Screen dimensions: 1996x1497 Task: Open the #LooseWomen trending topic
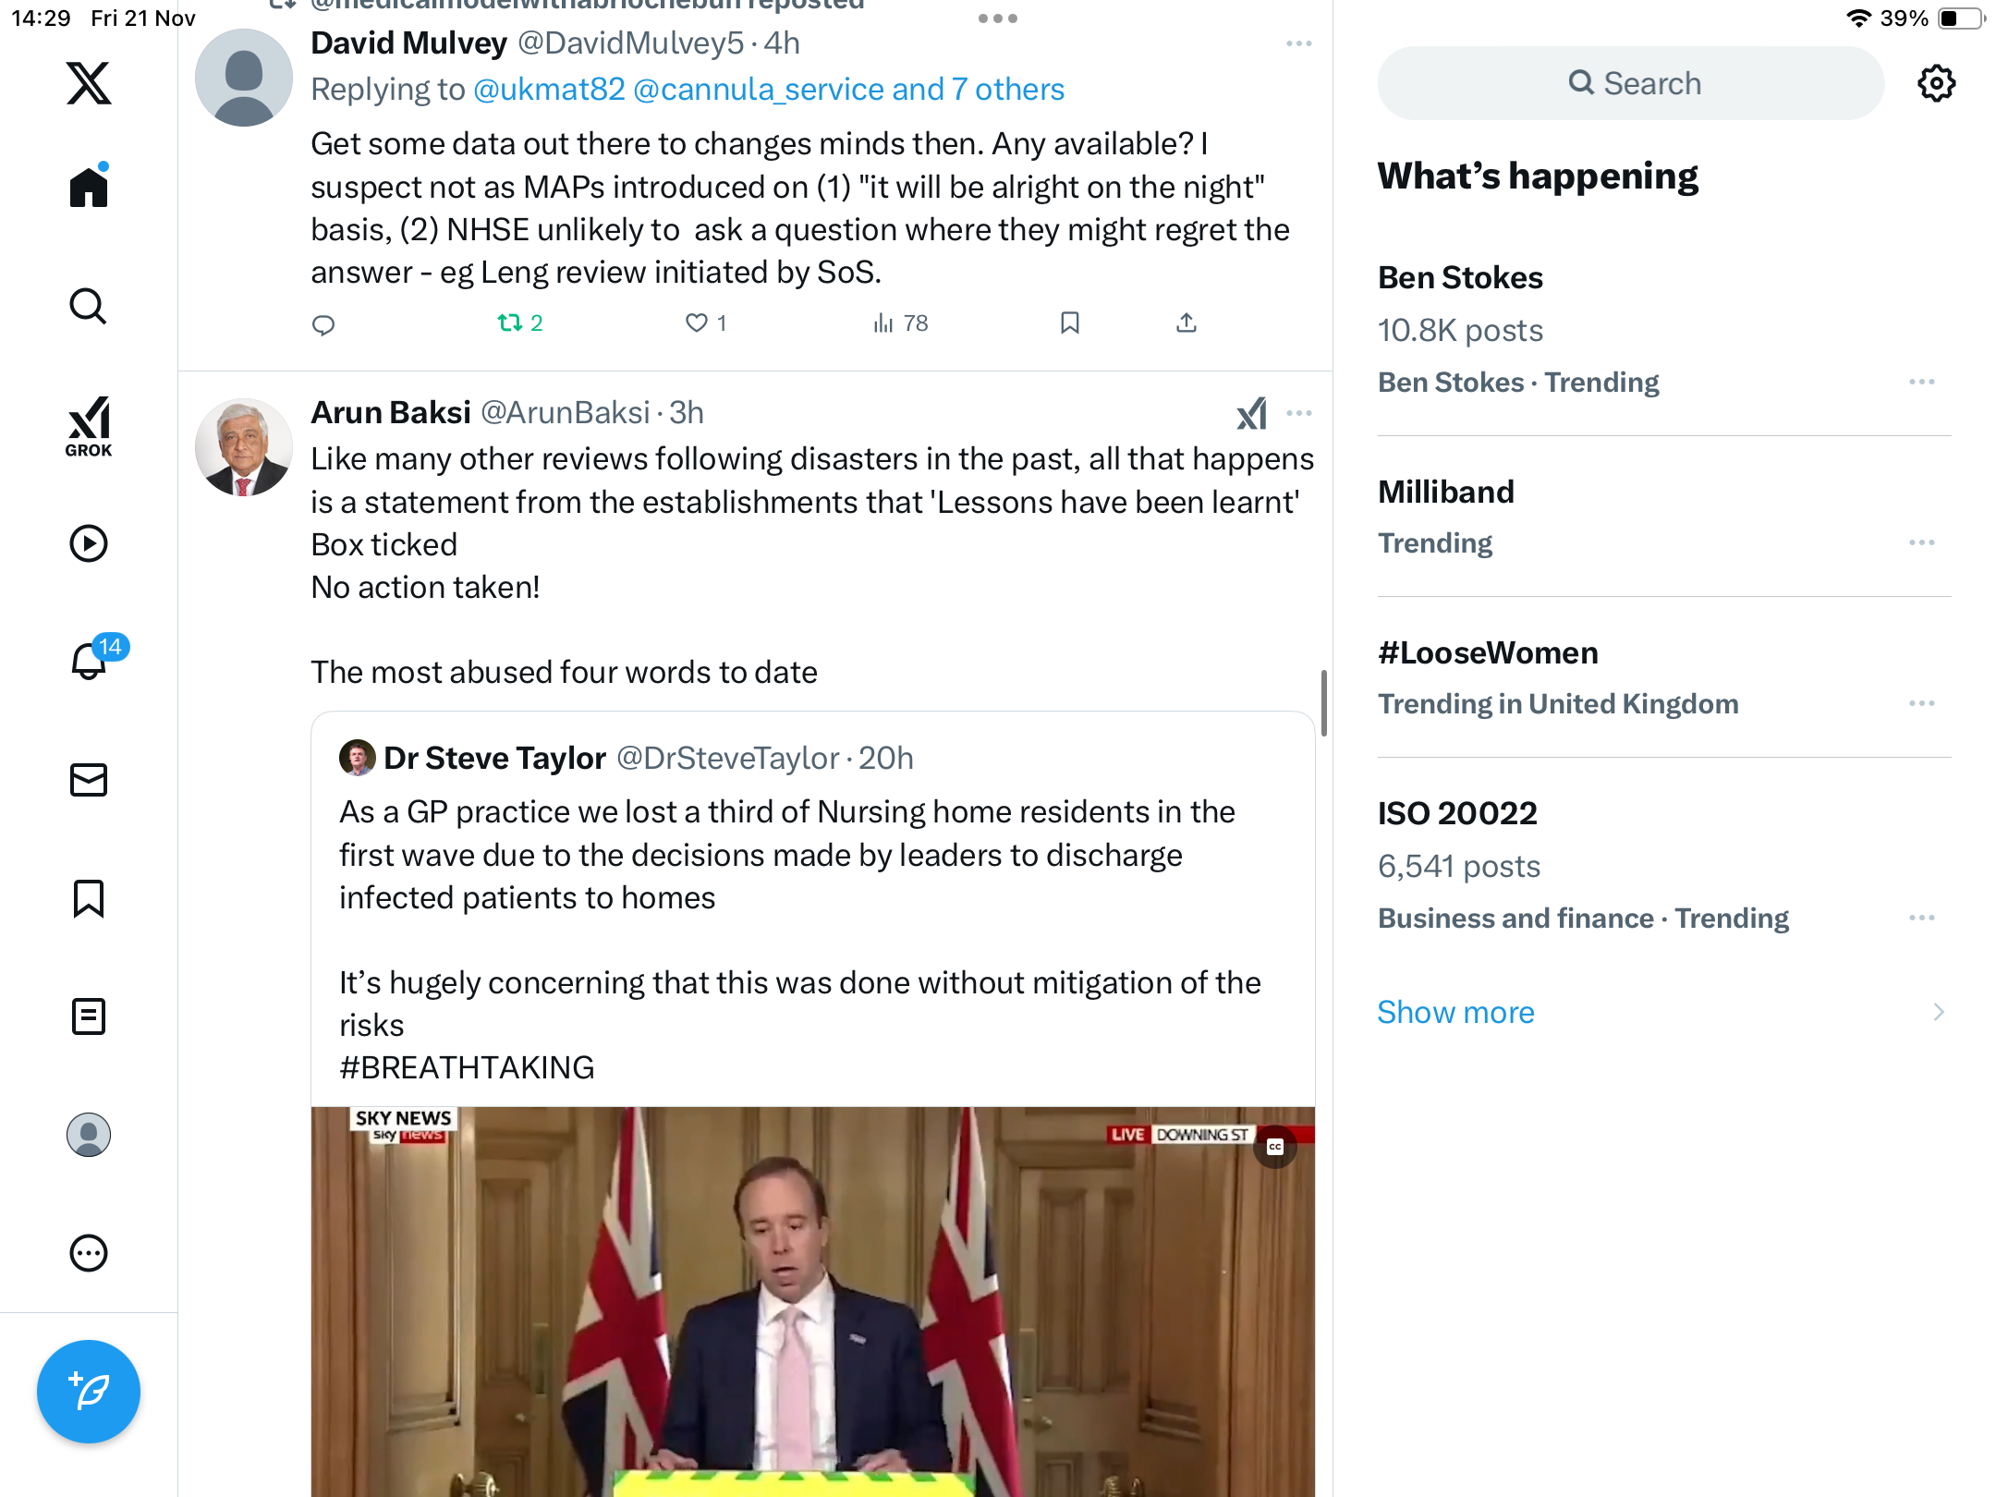pyautogui.click(x=1488, y=652)
